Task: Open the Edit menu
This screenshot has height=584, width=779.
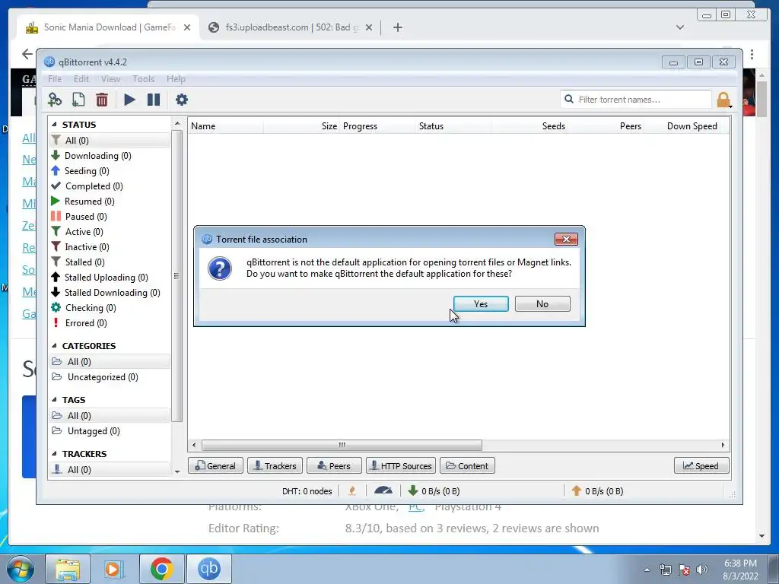Action: coord(81,79)
